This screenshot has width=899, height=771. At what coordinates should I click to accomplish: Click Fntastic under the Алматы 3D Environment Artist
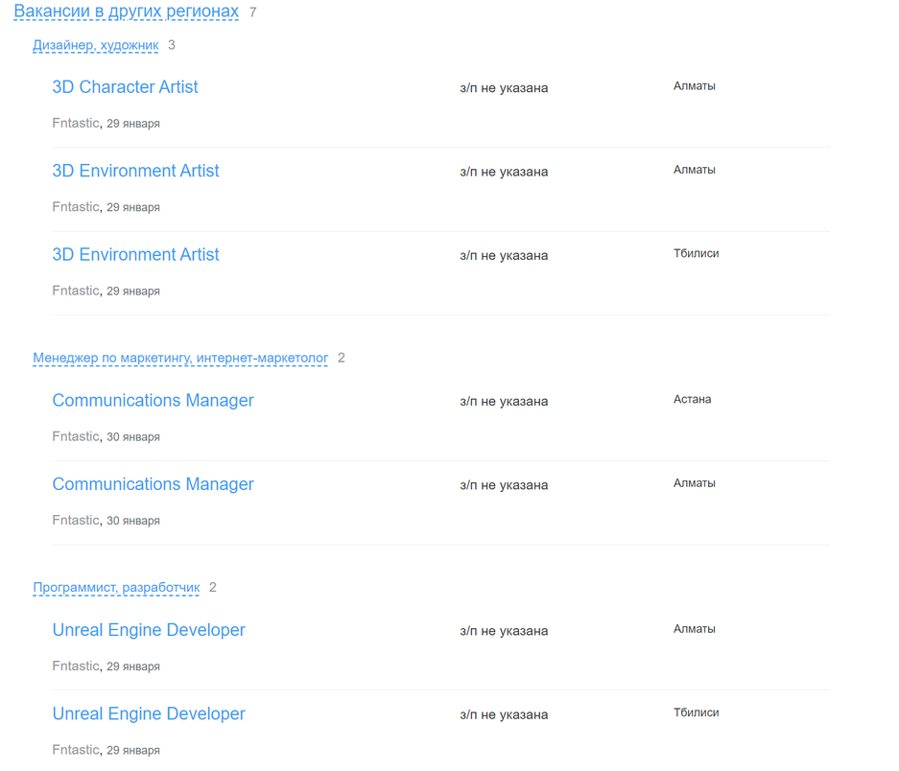click(x=75, y=206)
